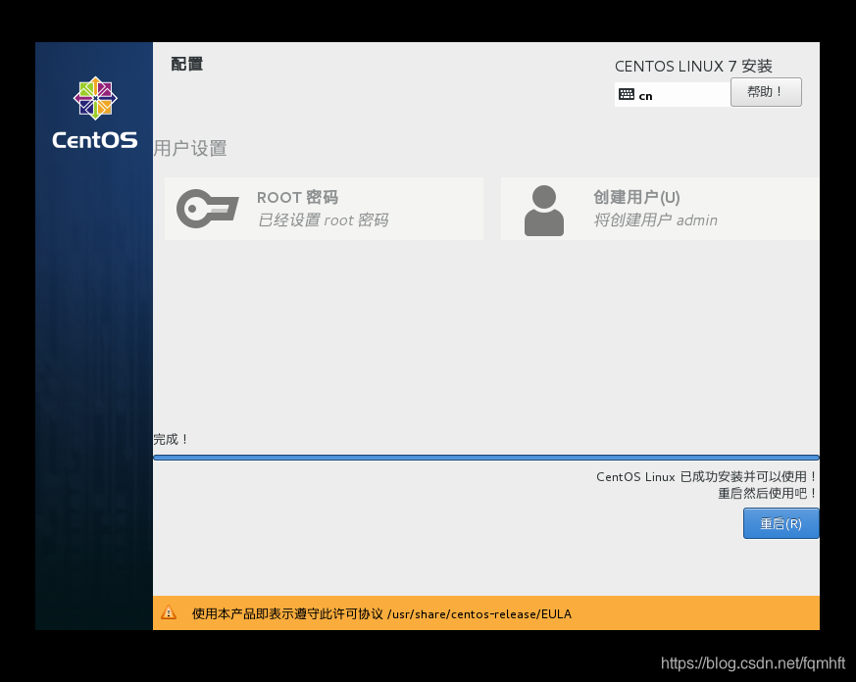Click the EULA license notice text
856x682 pixels.
pyautogui.click(x=381, y=613)
